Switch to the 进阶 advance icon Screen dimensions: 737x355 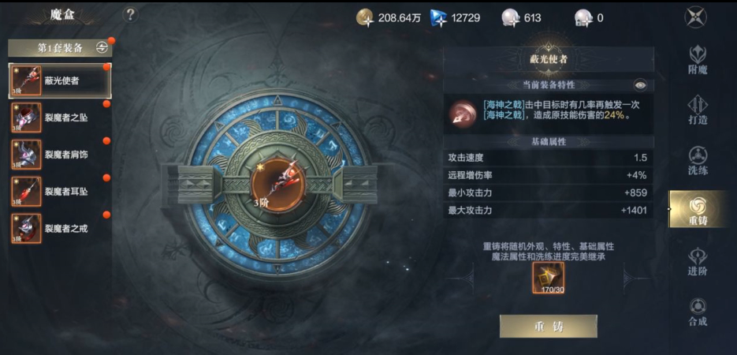[x=698, y=261]
